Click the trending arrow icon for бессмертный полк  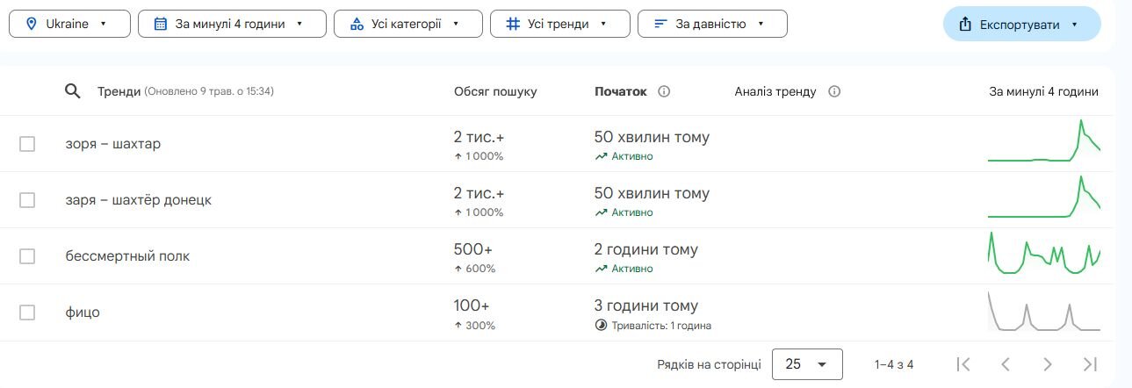(601, 269)
